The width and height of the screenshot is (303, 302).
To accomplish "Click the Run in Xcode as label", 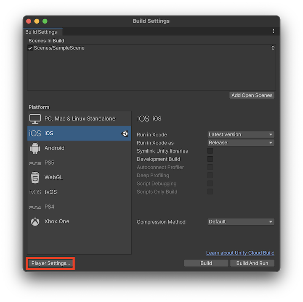I will [155, 143].
